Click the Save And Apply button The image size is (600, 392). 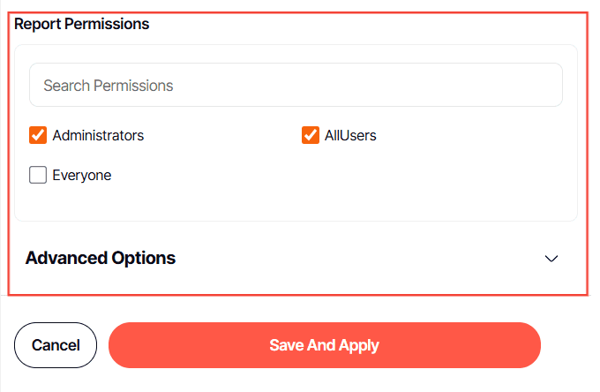click(324, 345)
